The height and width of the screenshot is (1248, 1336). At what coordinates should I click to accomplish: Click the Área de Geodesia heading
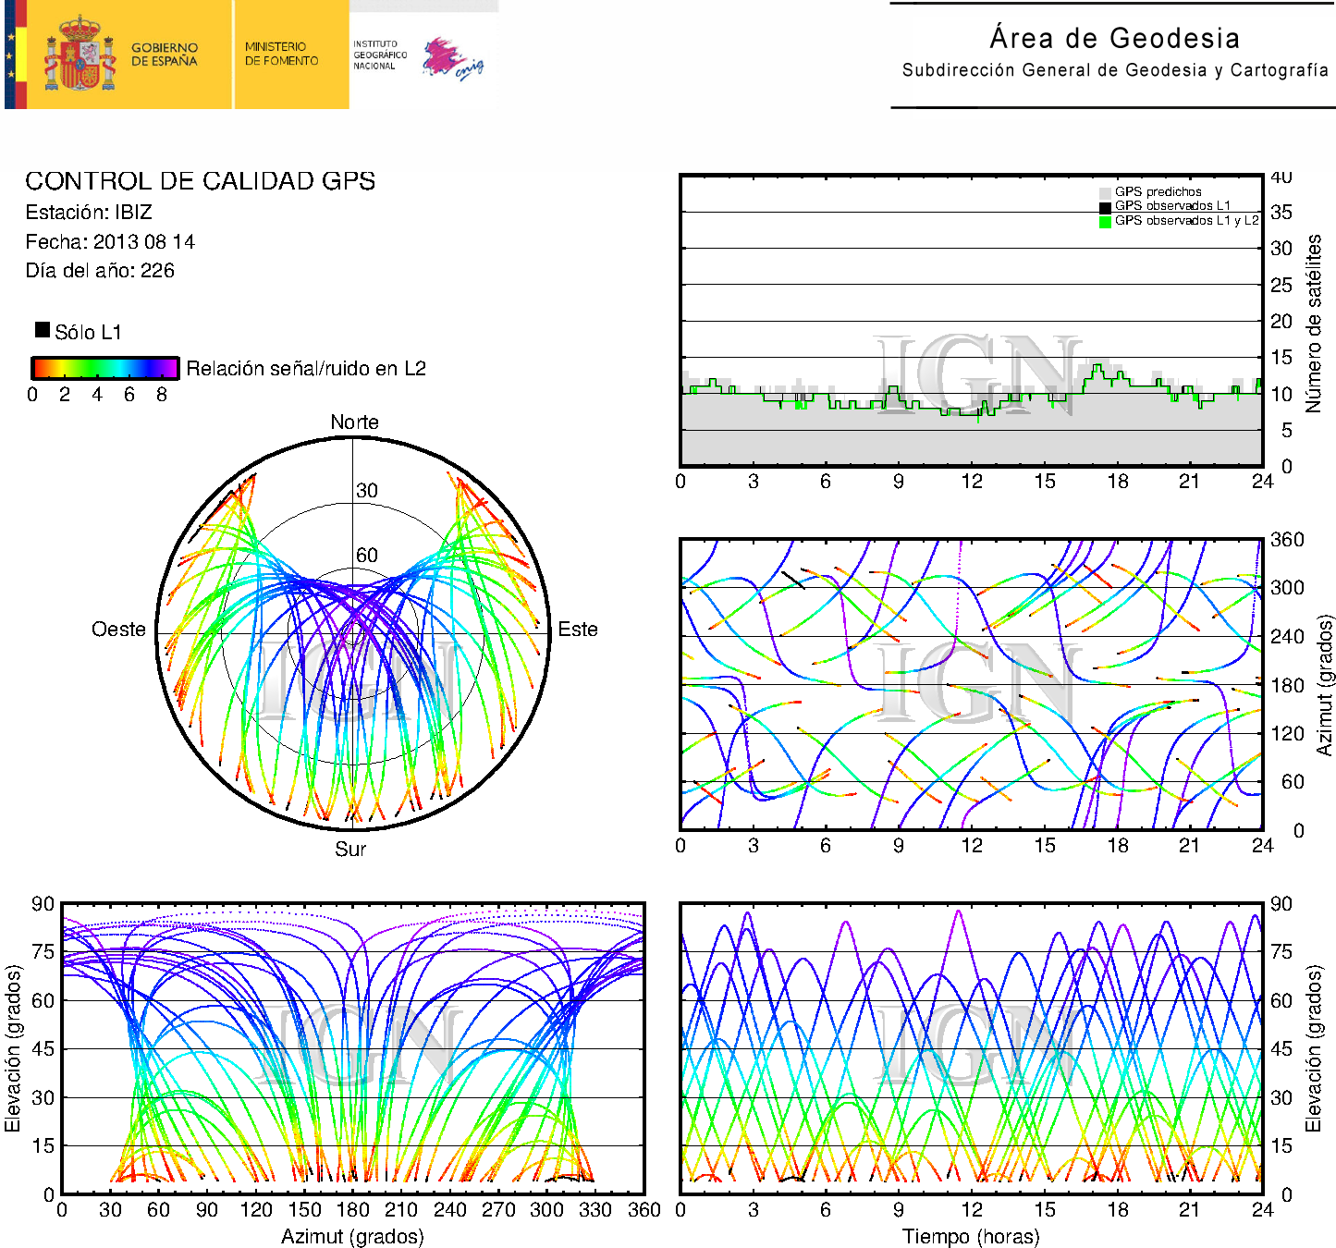1114,39
